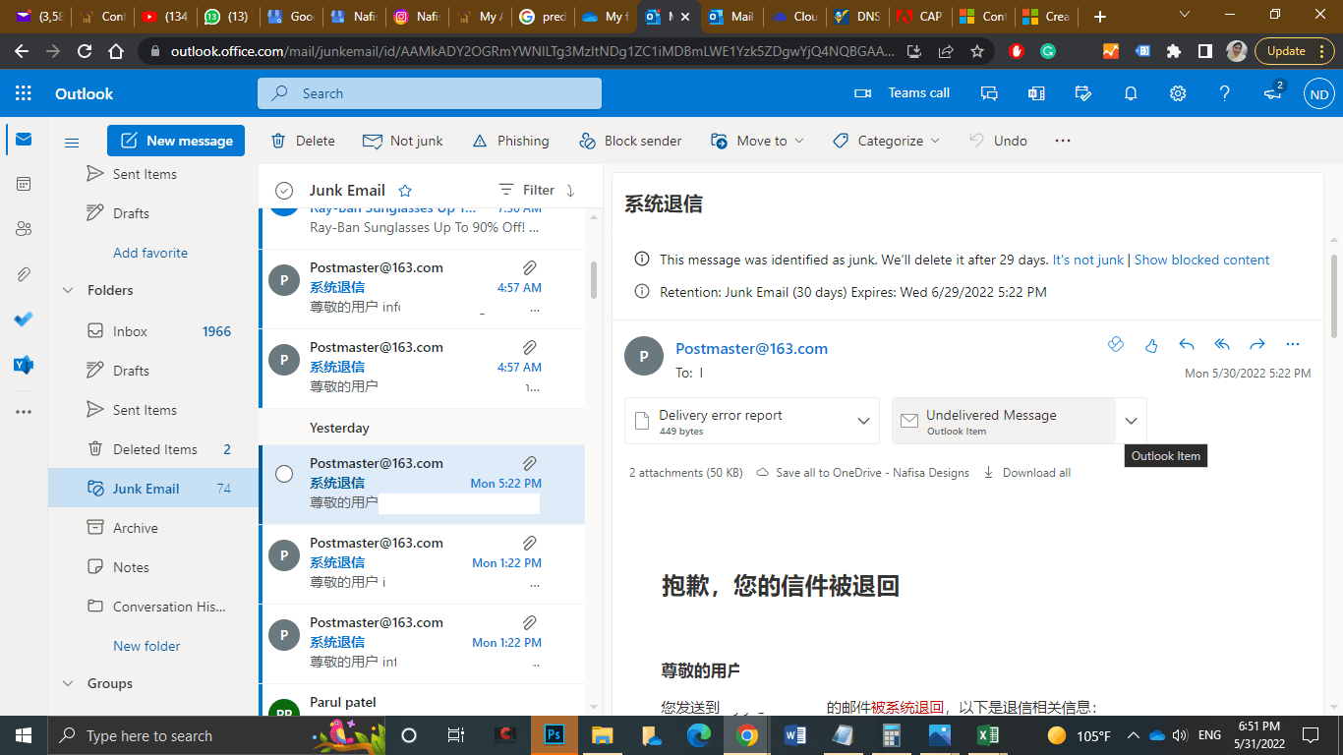Open the People icon in left rail
The height and width of the screenshot is (755, 1343).
click(24, 229)
